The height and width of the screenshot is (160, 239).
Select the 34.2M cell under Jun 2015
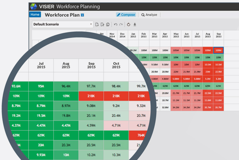(x=186, y=108)
